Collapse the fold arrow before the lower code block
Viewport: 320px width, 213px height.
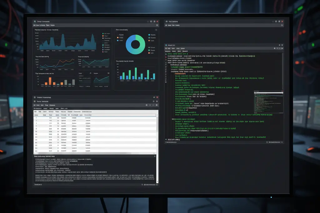coord(172,119)
